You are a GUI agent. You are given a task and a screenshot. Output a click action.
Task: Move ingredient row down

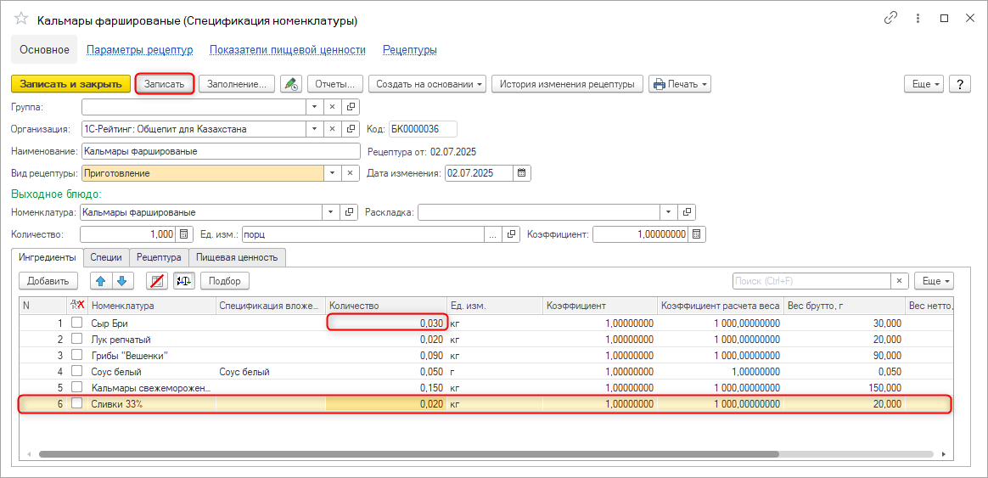(121, 281)
